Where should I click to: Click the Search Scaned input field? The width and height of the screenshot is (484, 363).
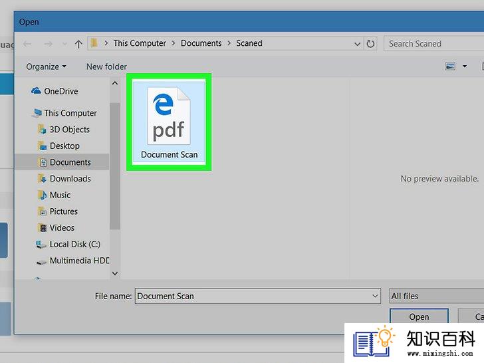(433, 43)
